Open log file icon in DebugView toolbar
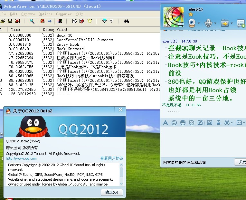246x200 pixels. [2, 21]
